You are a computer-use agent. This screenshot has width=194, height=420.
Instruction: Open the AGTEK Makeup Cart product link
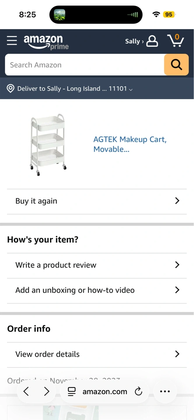(x=130, y=144)
